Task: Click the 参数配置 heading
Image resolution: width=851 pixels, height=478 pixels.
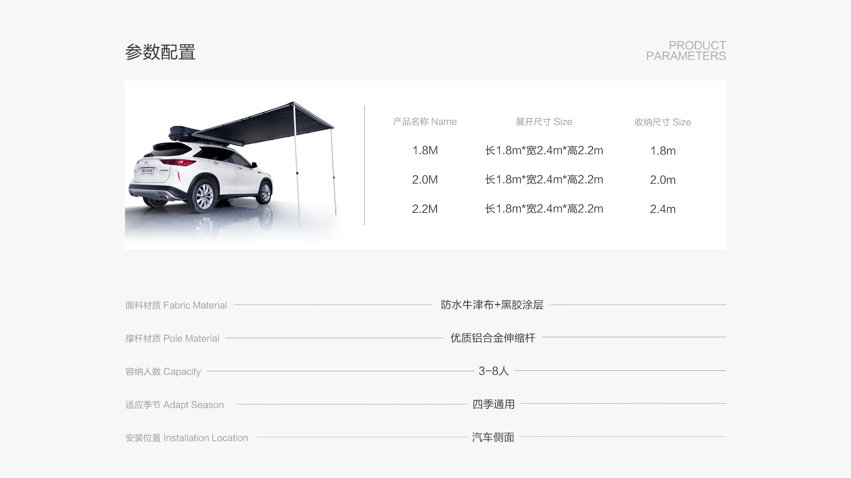Action: tap(160, 52)
